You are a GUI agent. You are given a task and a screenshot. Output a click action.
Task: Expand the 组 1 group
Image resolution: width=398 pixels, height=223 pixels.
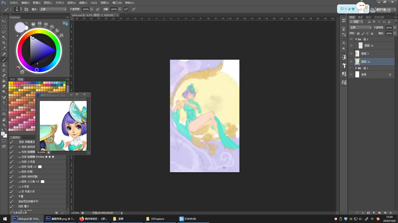[x=356, y=68]
